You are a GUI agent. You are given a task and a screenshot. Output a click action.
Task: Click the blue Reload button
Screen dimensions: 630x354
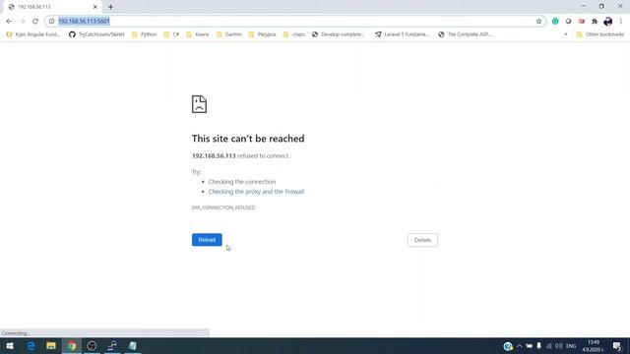207,240
